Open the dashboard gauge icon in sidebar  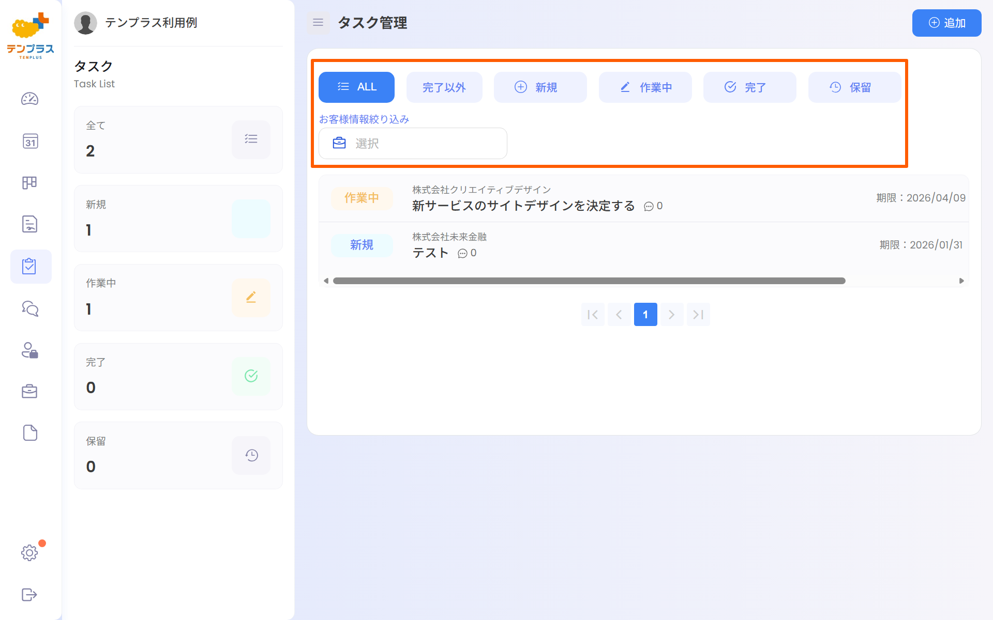click(29, 99)
